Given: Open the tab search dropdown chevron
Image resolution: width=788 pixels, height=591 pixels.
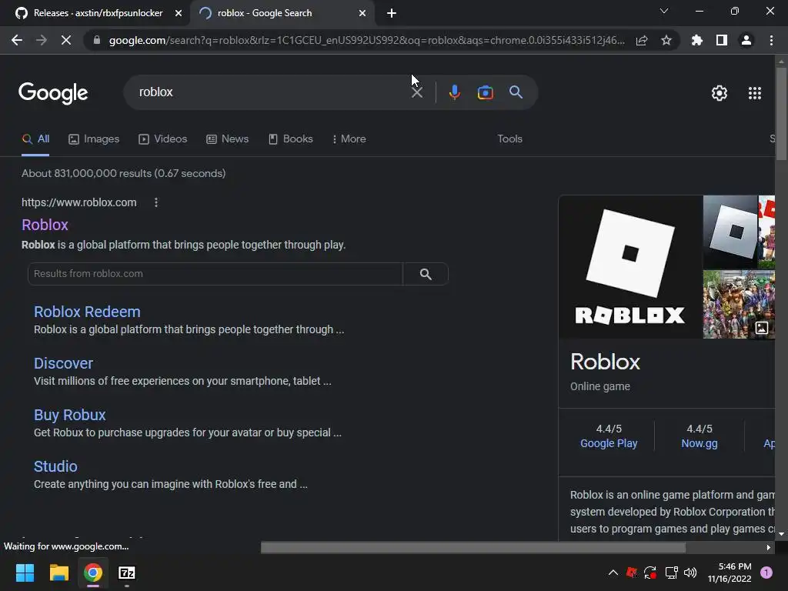Looking at the screenshot, I should [x=664, y=11].
